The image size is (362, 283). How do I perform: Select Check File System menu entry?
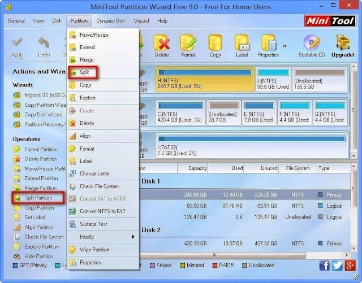click(x=103, y=186)
